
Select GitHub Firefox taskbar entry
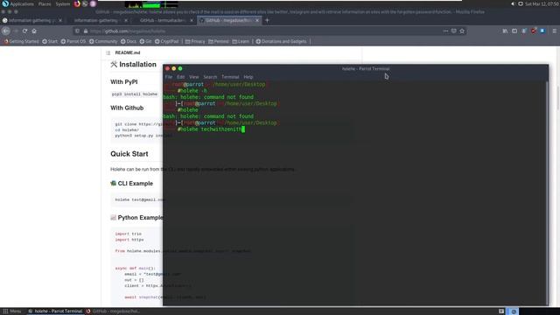pos(113,311)
